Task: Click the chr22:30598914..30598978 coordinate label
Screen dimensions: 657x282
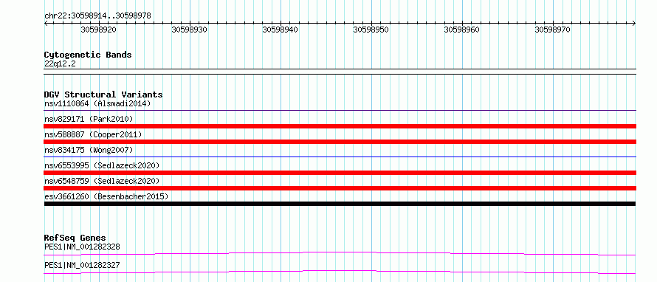Action: coord(97,16)
